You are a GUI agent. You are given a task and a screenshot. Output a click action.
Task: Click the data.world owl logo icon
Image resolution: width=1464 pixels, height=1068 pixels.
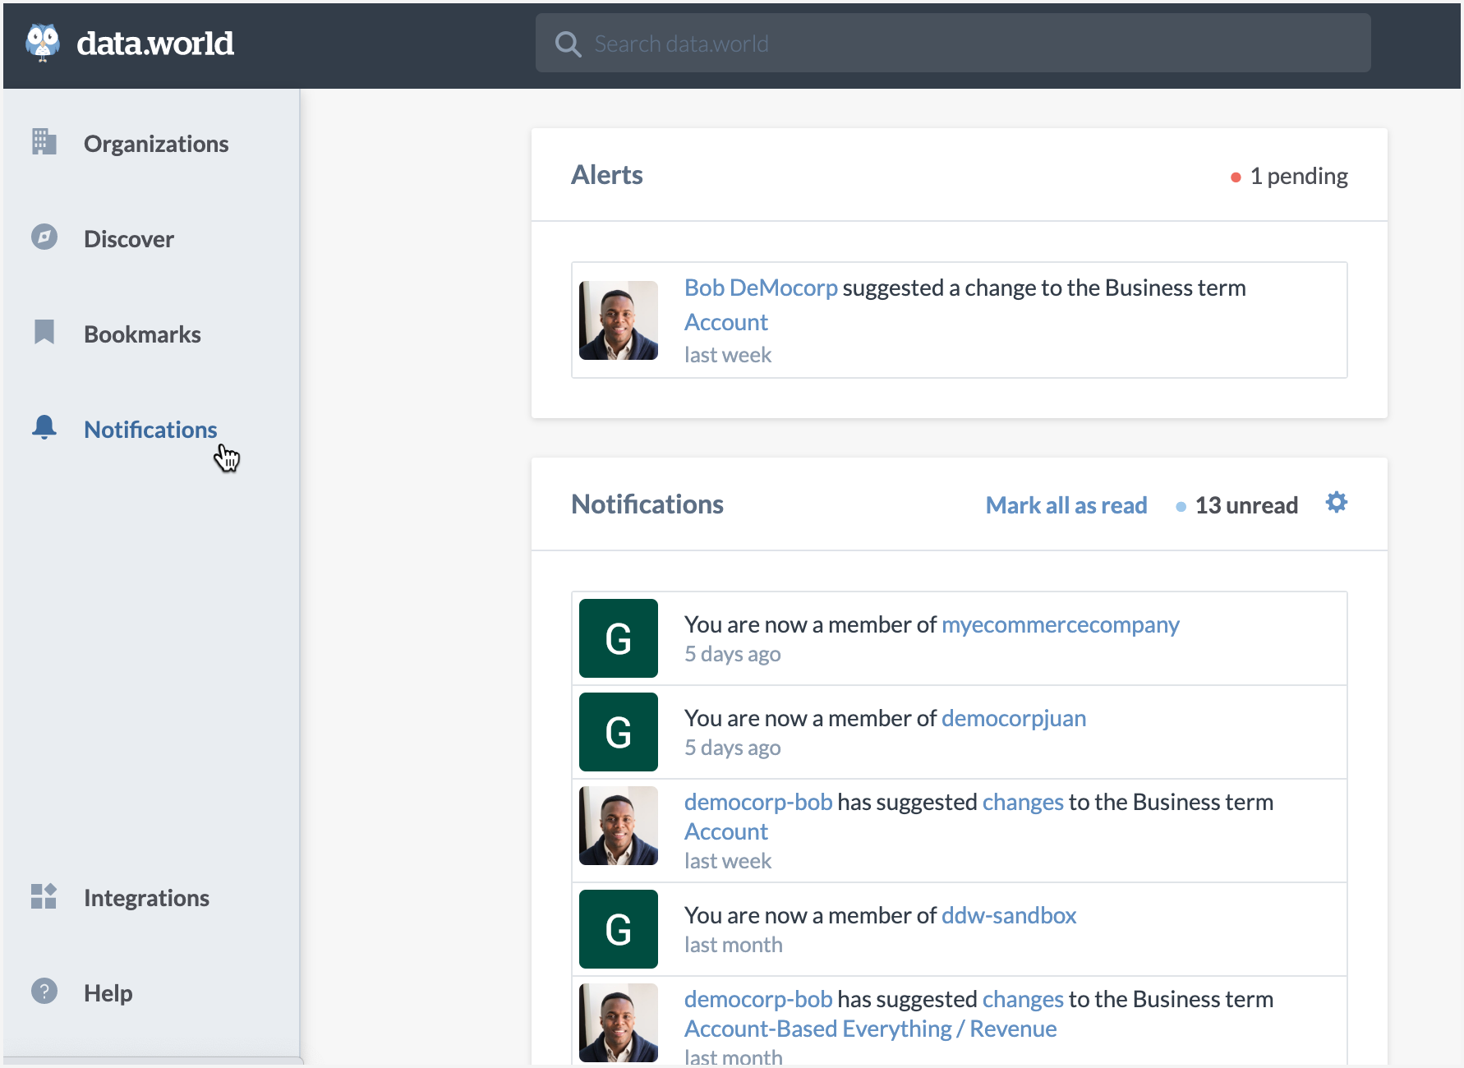tap(43, 43)
